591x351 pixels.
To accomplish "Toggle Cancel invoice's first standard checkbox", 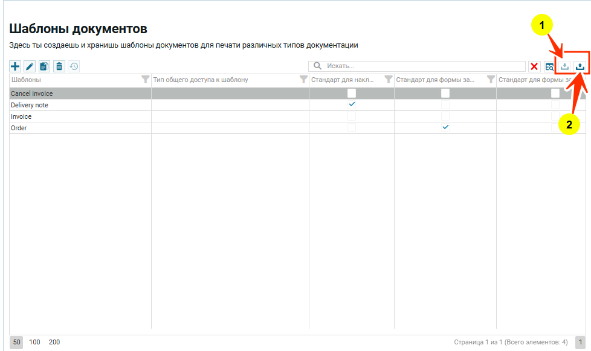I will point(352,93).
